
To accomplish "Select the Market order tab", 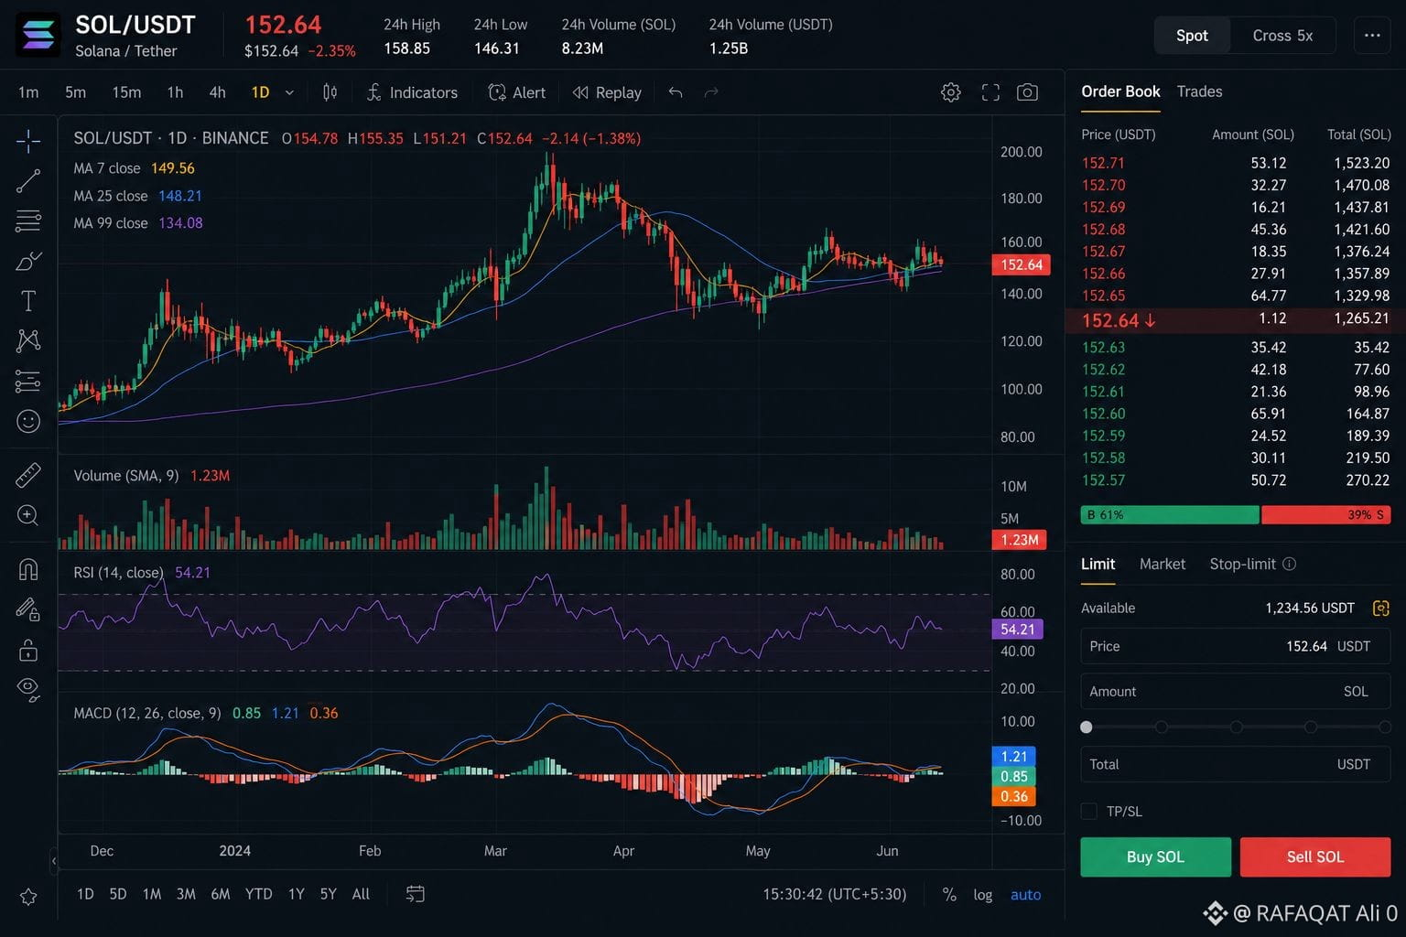I will (x=1163, y=564).
